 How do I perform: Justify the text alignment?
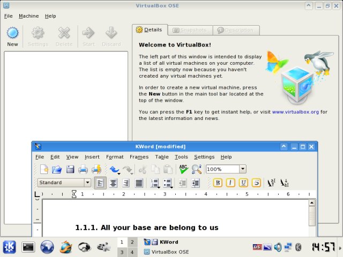point(139,183)
